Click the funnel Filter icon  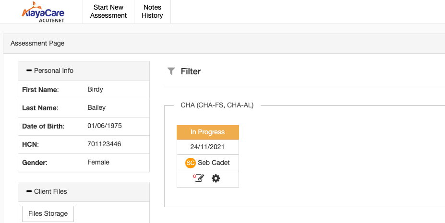(x=171, y=71)
